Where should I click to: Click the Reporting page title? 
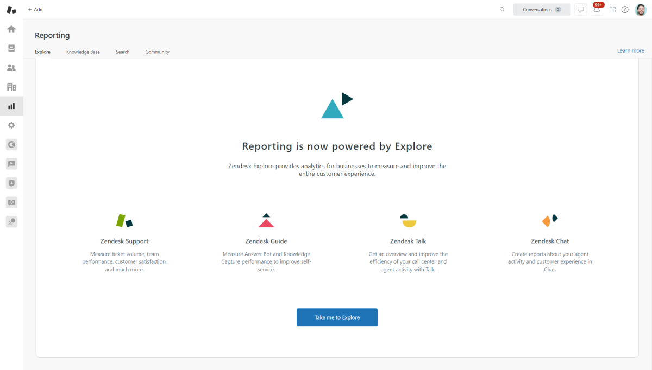pos(52,35)
